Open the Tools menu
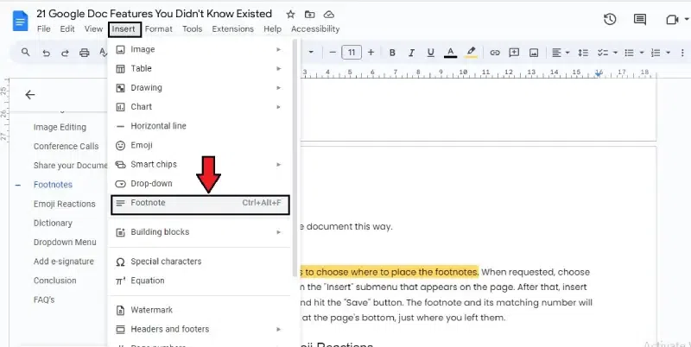This screenshot has width=691, height=347. [192, 29]
